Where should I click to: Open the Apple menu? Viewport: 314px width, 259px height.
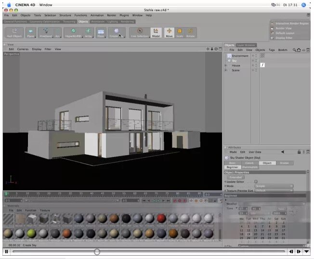click(9, 5)
